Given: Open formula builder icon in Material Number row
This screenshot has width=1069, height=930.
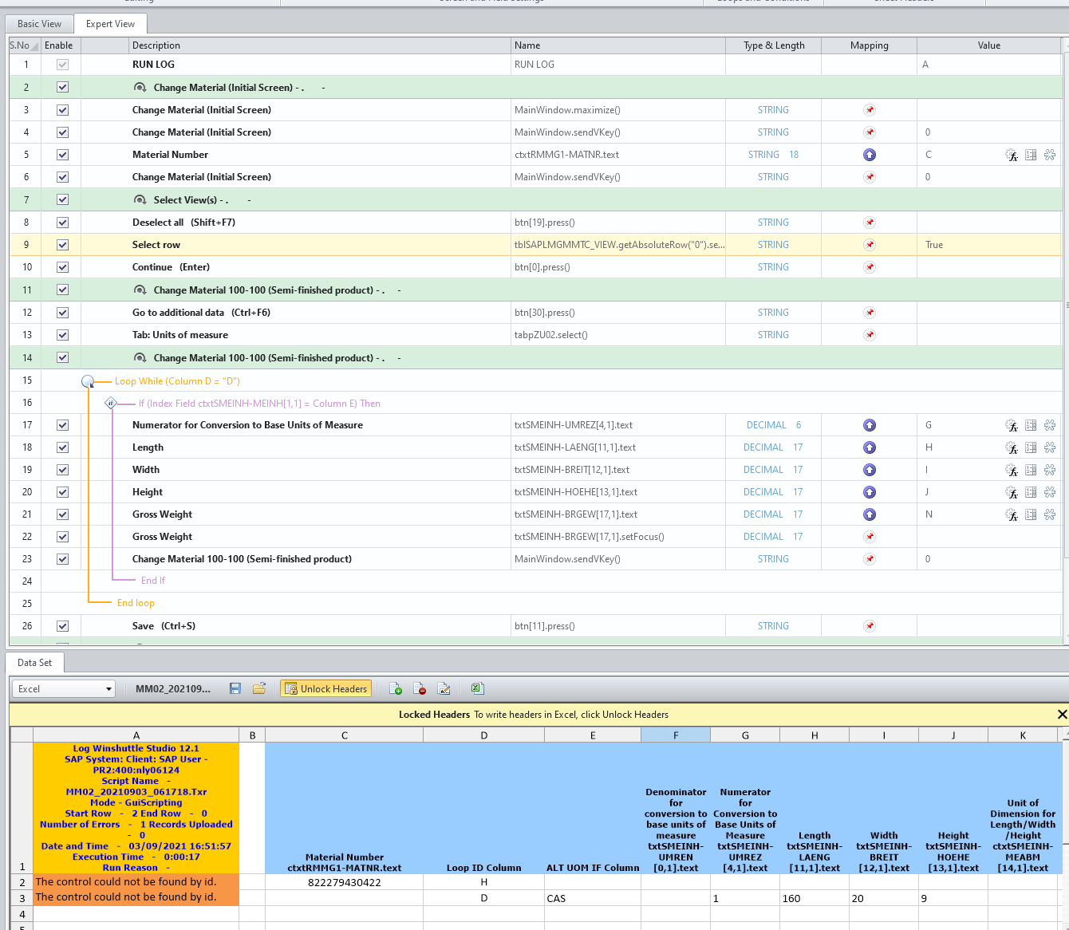Looking at the screenshot, I should point(1012,155).
